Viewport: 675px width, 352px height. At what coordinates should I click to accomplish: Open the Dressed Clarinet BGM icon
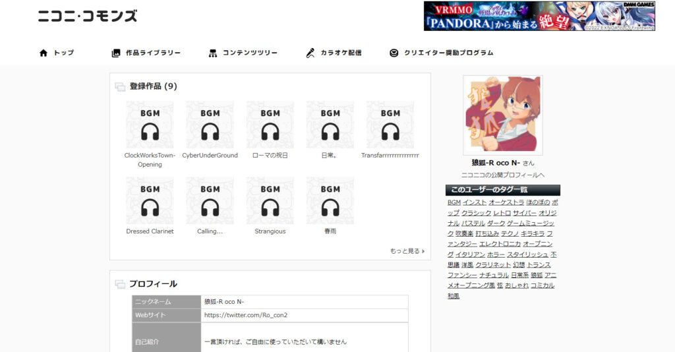point(150,200)
